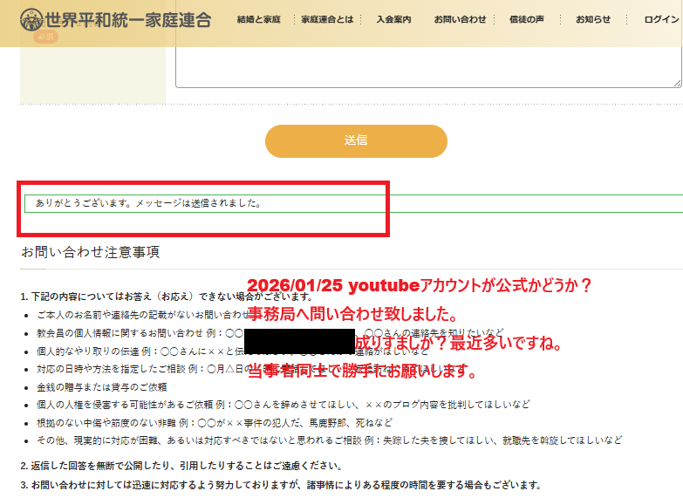The image size is (683, 498).
Task: Click the small orange required badge
Action: pos(45,38)
